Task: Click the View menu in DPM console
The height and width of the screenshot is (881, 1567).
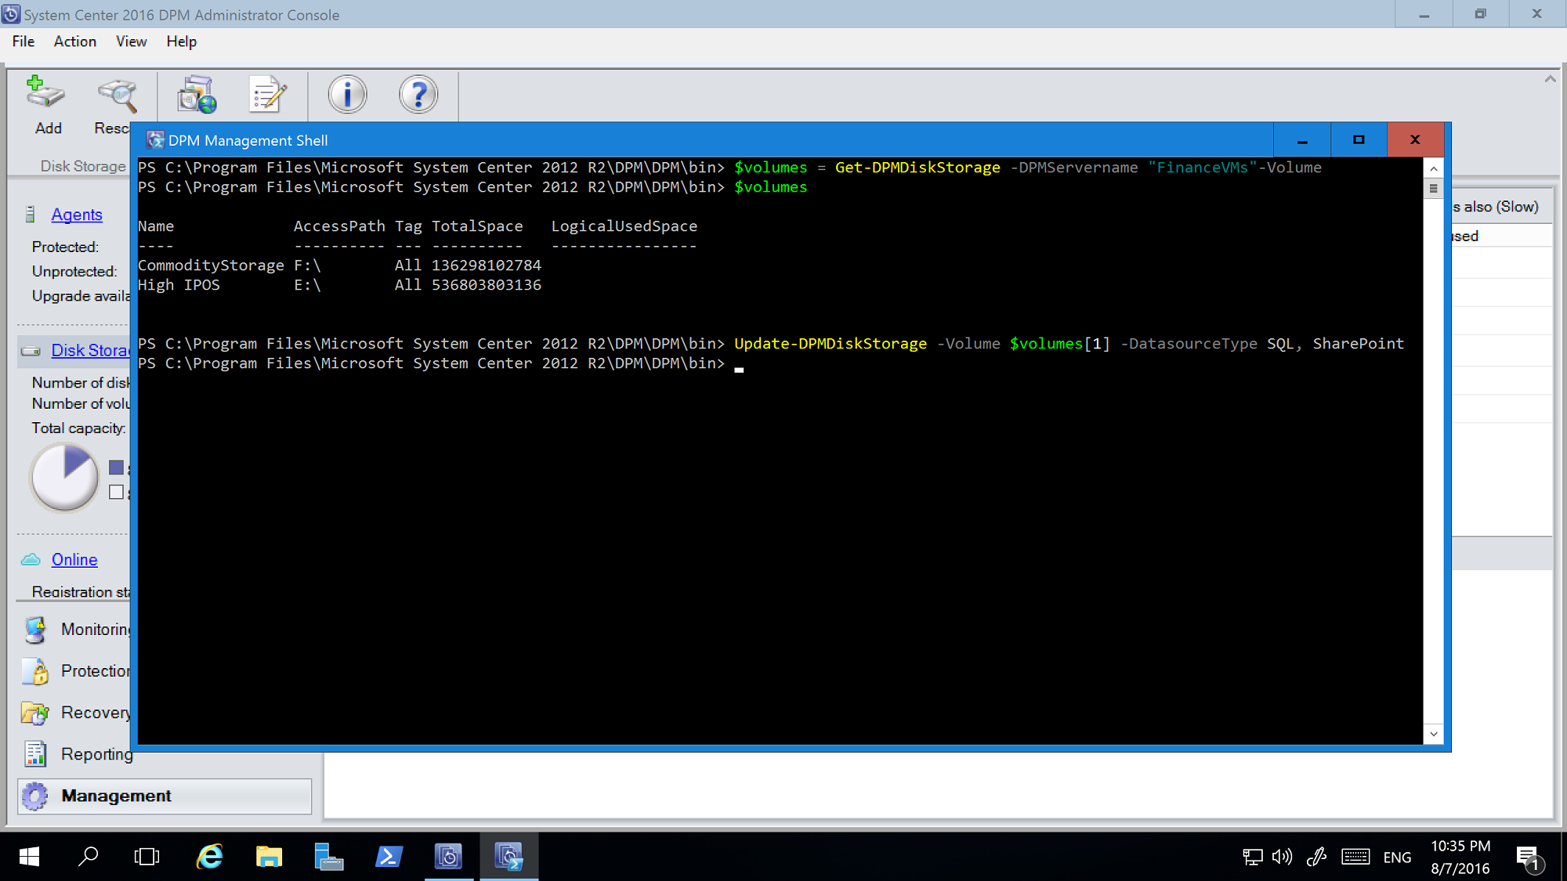Action: tap(130, 42)
